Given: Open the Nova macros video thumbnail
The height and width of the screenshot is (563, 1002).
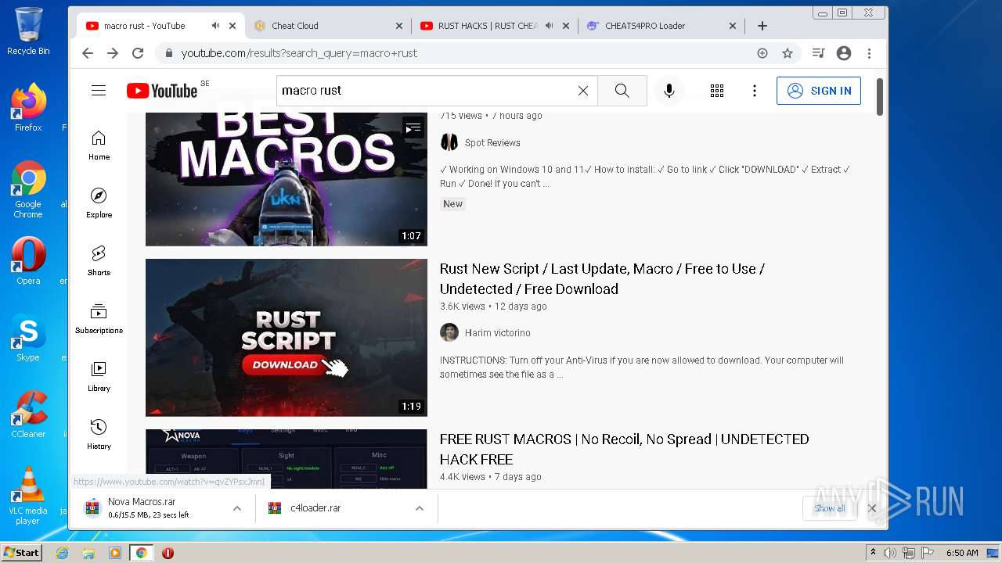Looking at the screenshot, I should (287, 459).
